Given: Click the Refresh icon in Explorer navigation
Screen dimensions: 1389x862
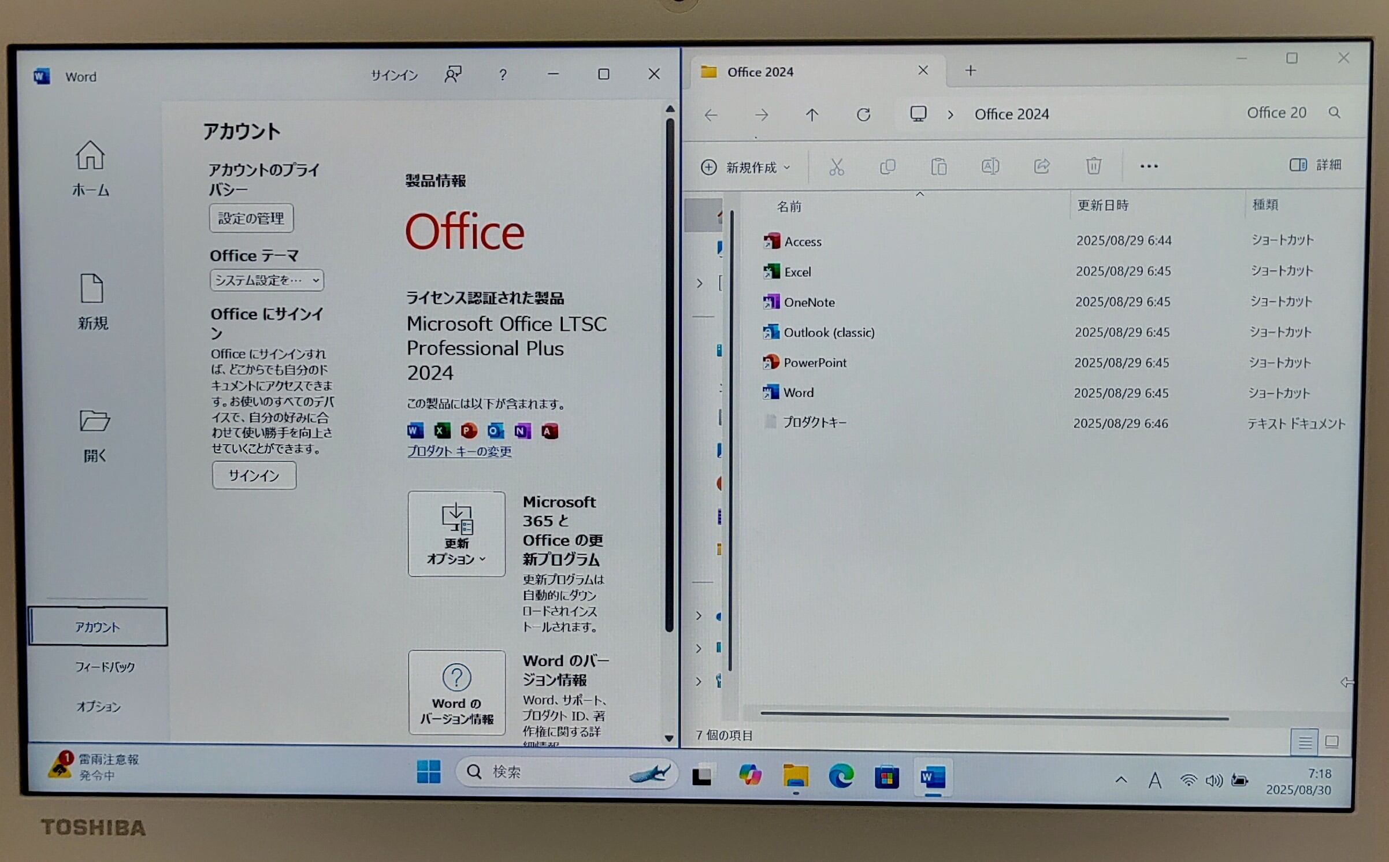Looking at the screenshot, I should [863, 114].
